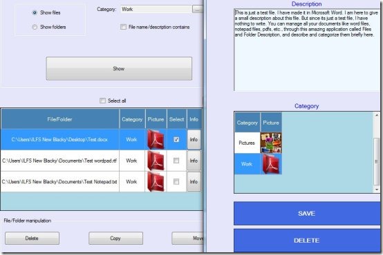The image size is (383, 255).
Task: Click the Category column header in file table
Action: (132, 119)
